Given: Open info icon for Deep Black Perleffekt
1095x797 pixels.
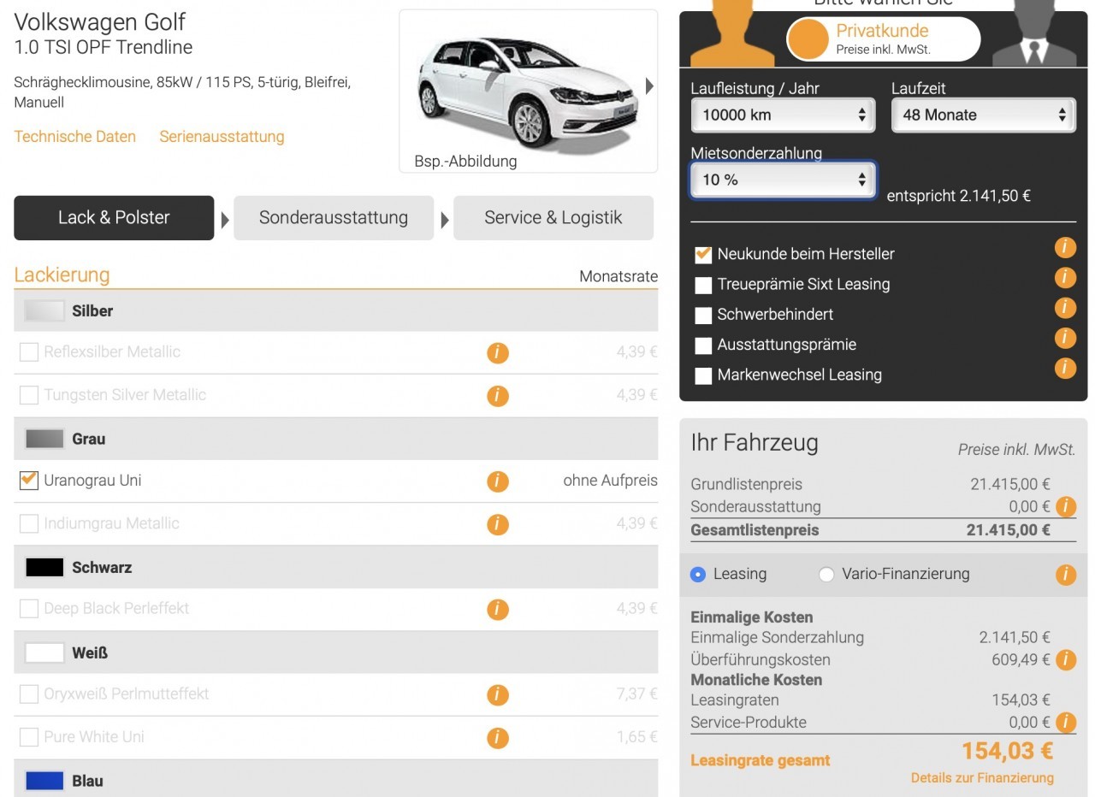Looking at the screenshot, I should pyautogui.click(x=498, y=610).
